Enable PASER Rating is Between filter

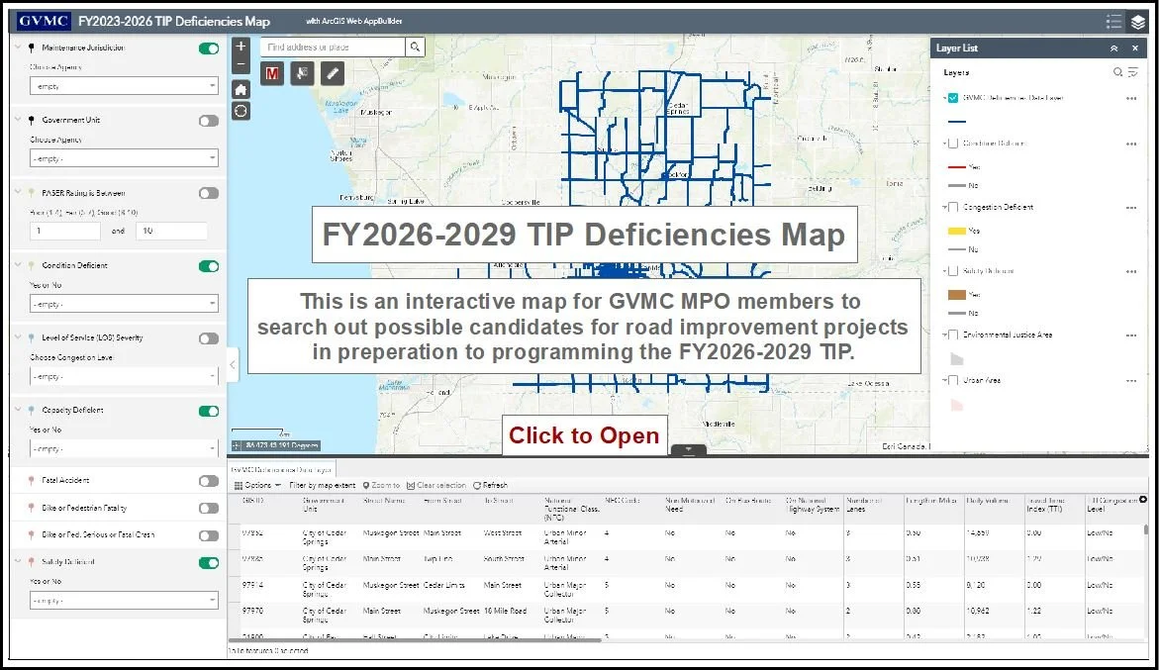(x=209, y=193)
